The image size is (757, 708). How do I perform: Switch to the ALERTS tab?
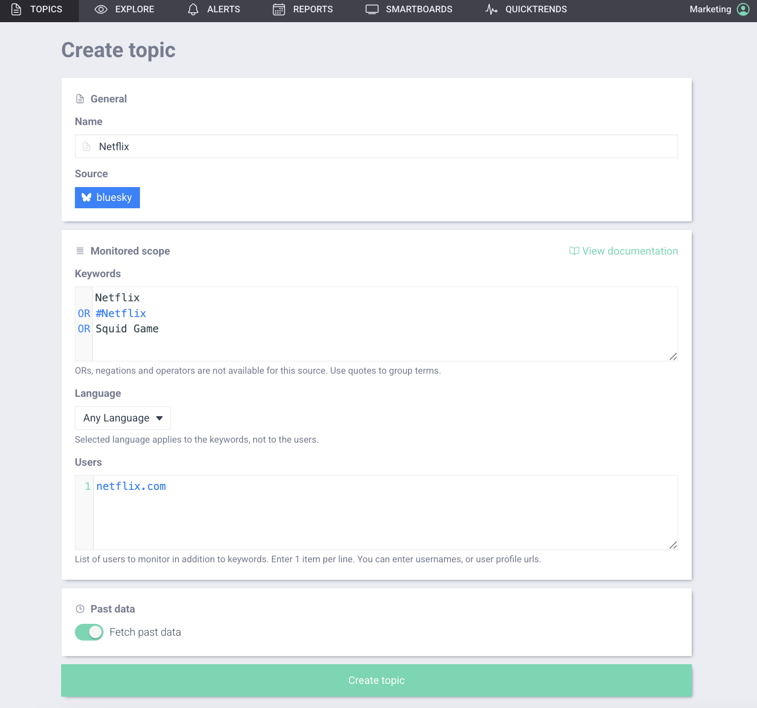(214, 9)
